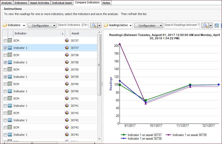Viewport: 222px width, 144px height.
Task: Click the ECM indicator icon for asset 30737
Action: point(10,41)
